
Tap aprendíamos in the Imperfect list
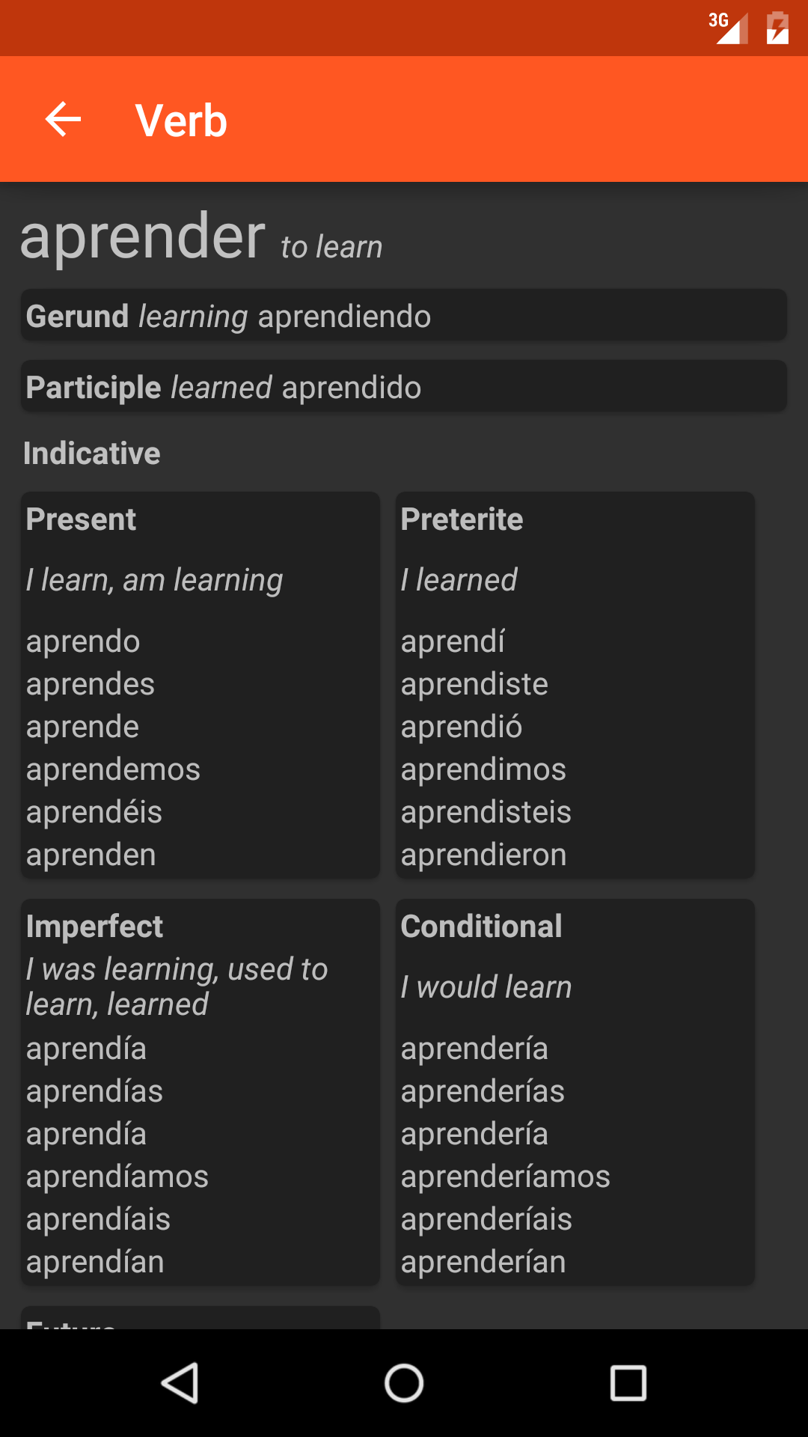117,1177
